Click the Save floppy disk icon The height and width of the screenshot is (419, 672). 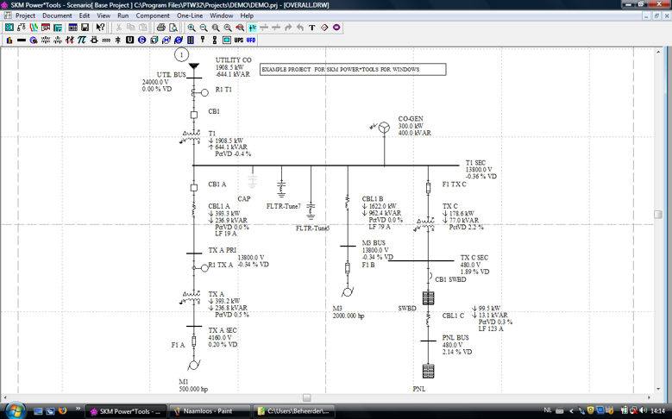(x=85, y=28)
